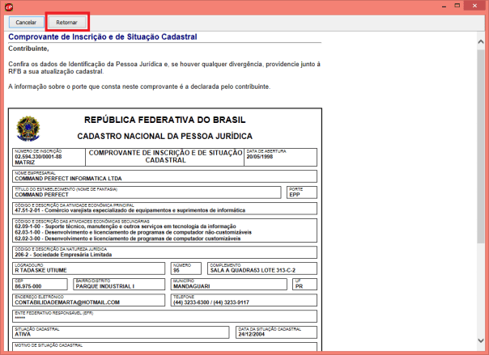The image size is (489, 355).
Task: Click the date 24/12/2004
Action: pos(251,334)
